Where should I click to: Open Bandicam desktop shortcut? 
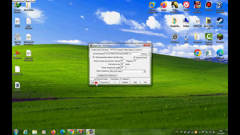coord(208,6)
